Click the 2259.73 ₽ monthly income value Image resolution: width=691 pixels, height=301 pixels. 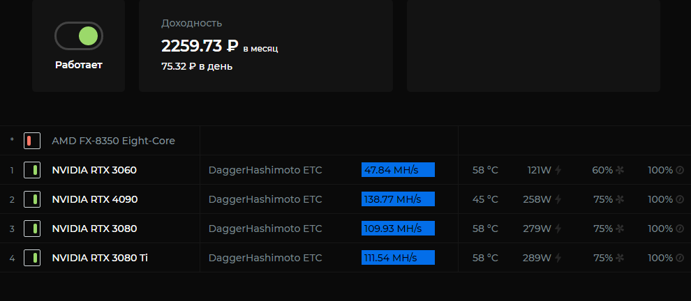click(200, 46)
